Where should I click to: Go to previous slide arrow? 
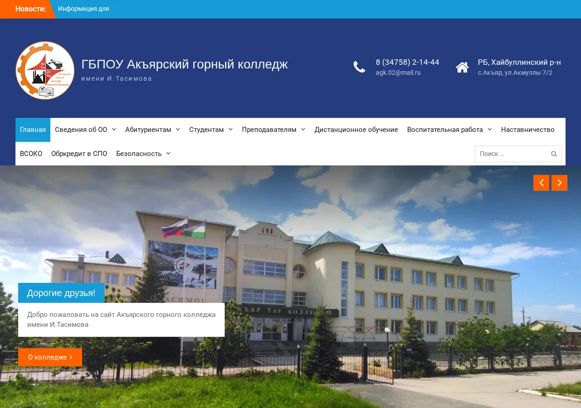click(541, 183)
